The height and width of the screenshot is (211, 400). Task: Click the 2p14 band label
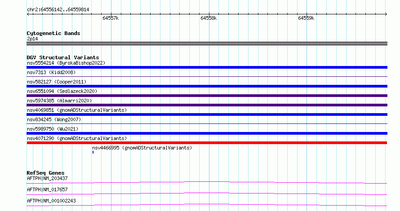pyautogui.click(x=32, y=39)
